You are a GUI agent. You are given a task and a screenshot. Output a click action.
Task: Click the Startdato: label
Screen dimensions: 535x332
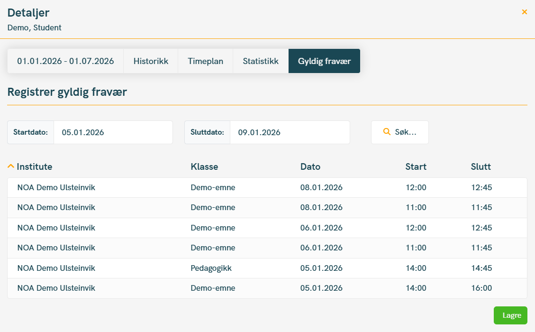coord(31,132)
